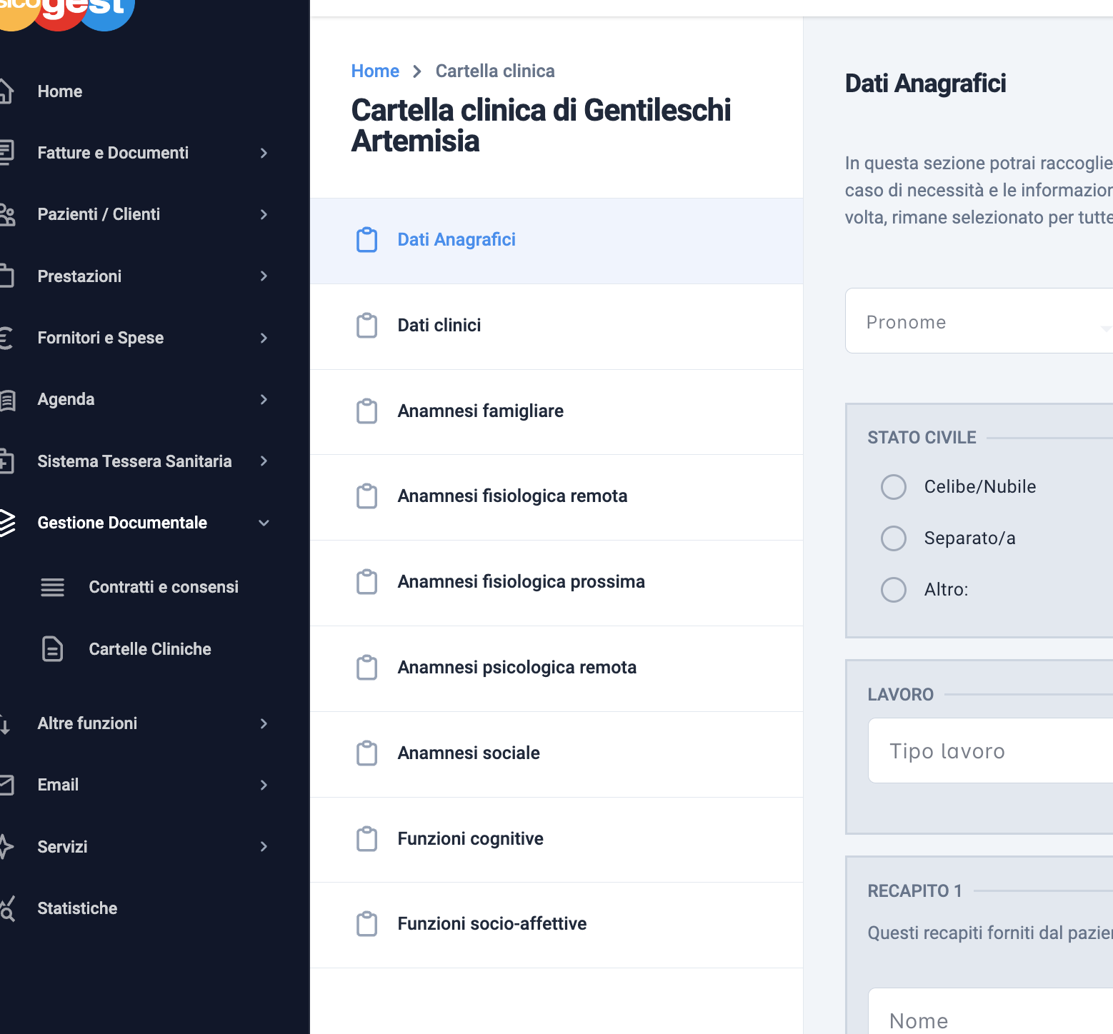Image resolution: width=1113 pixels, height=1034 pixels.
Task: Click the Contratti e consensi list icon
Action: 52,587
